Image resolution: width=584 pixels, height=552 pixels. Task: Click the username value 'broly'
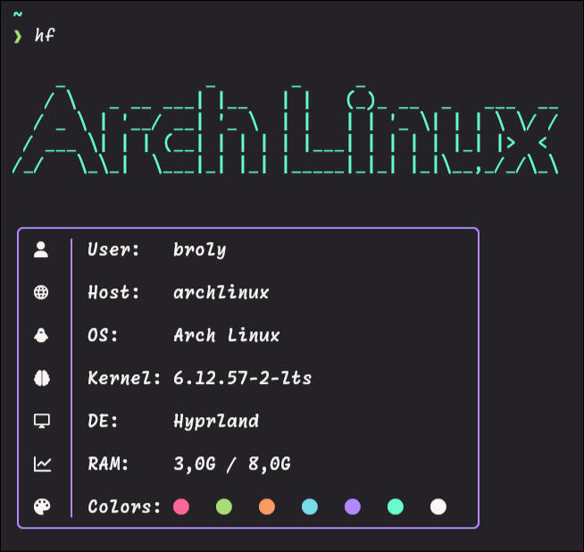coord(199,249)
